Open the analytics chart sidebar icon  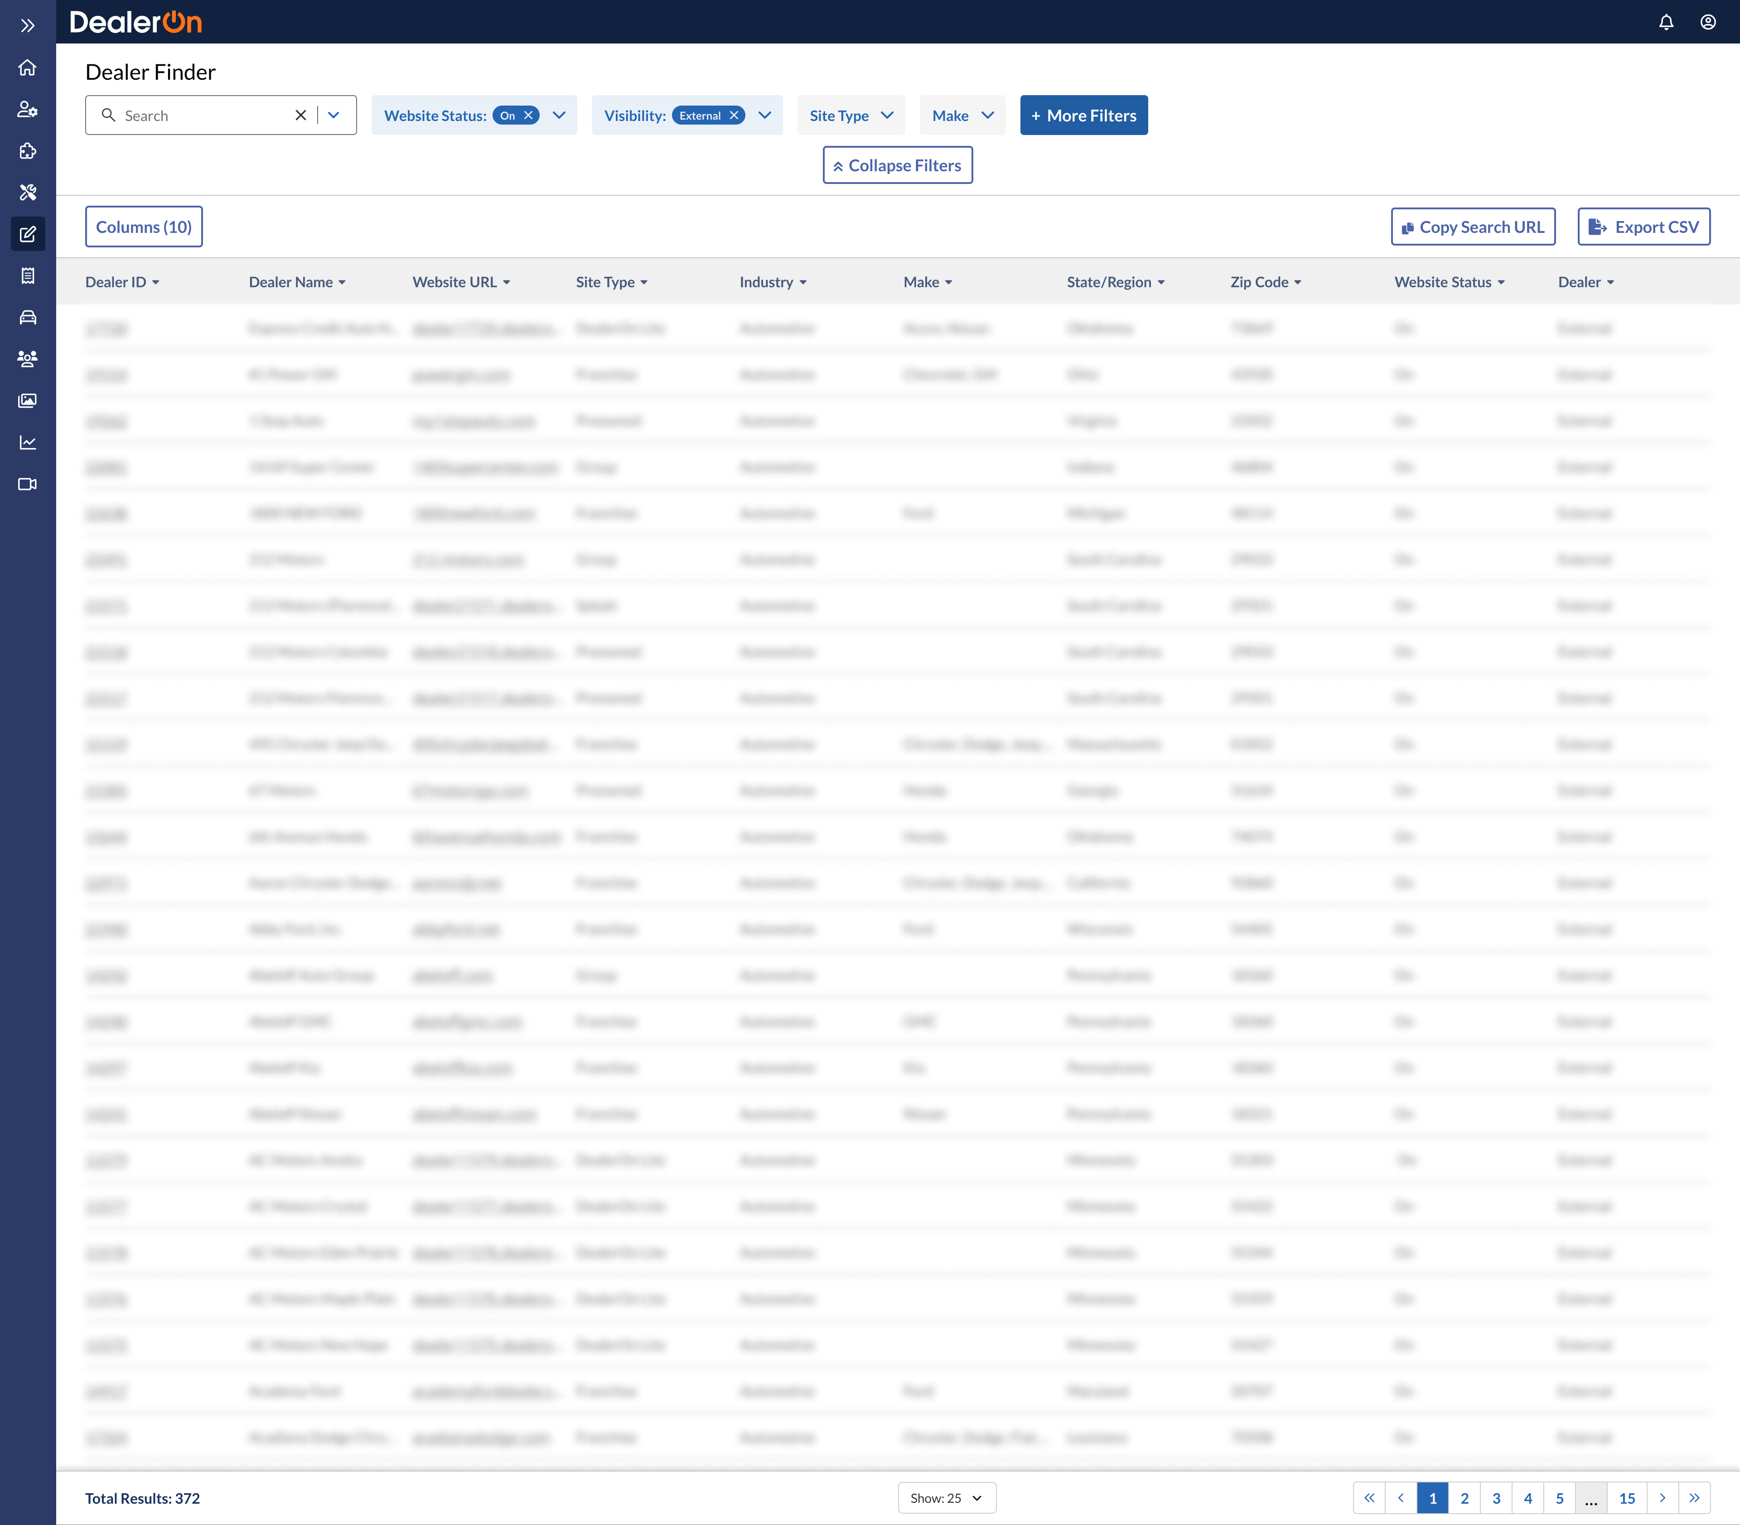click(x=27, y=443)
